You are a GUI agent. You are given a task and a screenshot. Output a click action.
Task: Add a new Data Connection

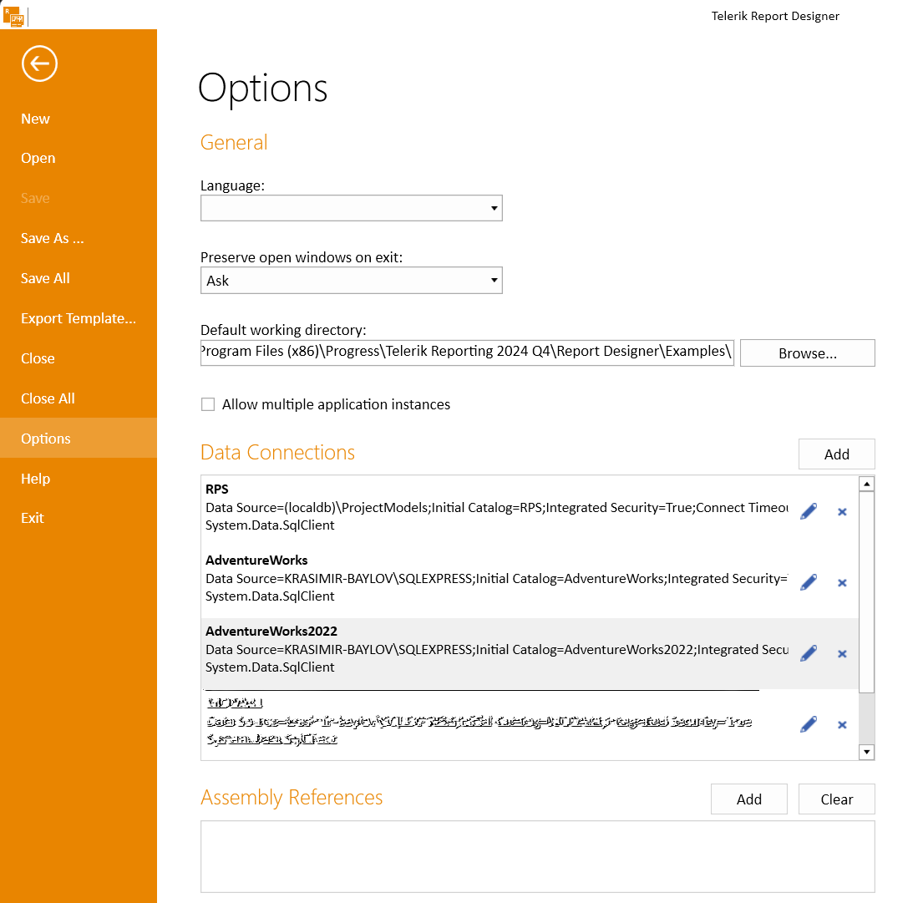click(836, 454)
